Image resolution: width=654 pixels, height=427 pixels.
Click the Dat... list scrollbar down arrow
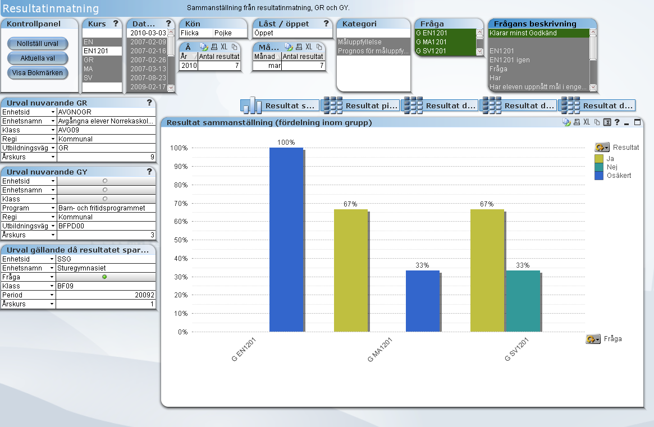point(171,88)
